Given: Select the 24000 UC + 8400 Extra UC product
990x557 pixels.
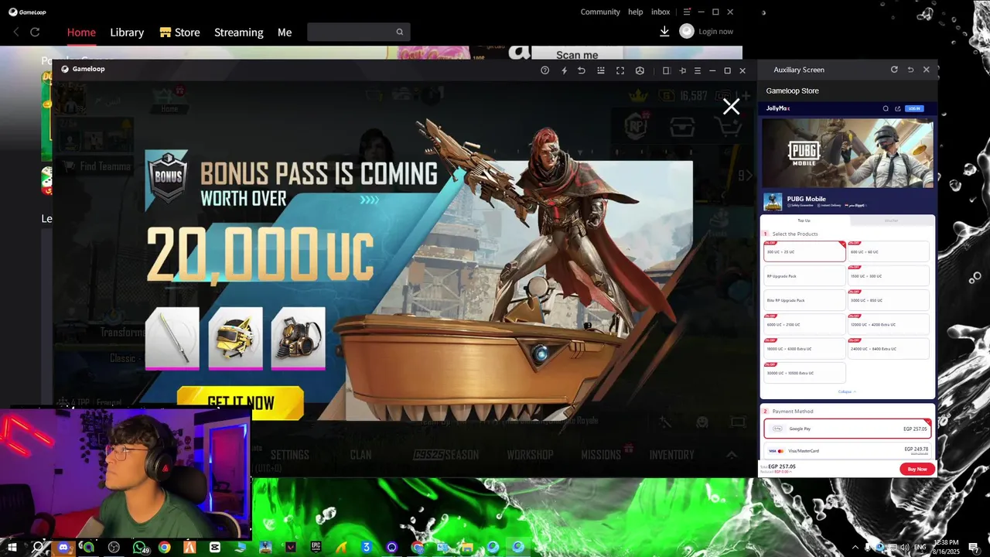Looking at the screenshot, I should 889,349.
